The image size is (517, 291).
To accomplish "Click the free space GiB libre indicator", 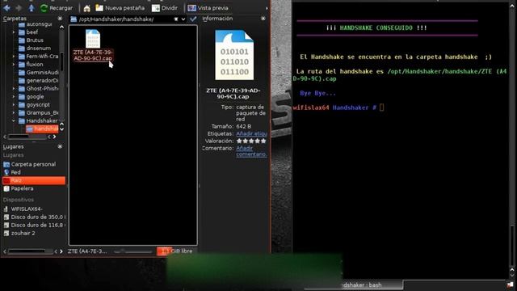I will point(176,251).
